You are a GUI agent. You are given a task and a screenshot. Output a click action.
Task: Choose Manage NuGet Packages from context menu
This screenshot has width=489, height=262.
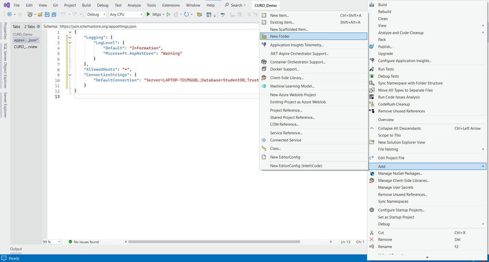pos(400,174)
